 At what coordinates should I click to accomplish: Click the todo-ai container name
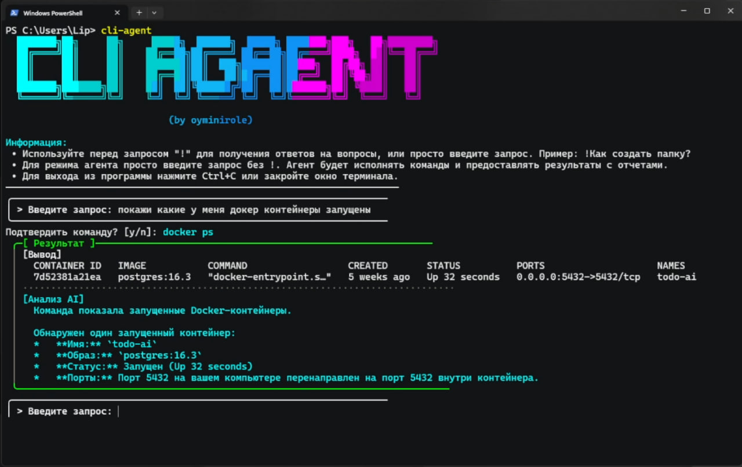click(676, 277)
